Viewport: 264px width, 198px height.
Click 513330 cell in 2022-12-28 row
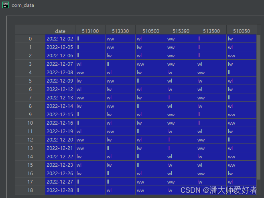(x=120, y=190)
